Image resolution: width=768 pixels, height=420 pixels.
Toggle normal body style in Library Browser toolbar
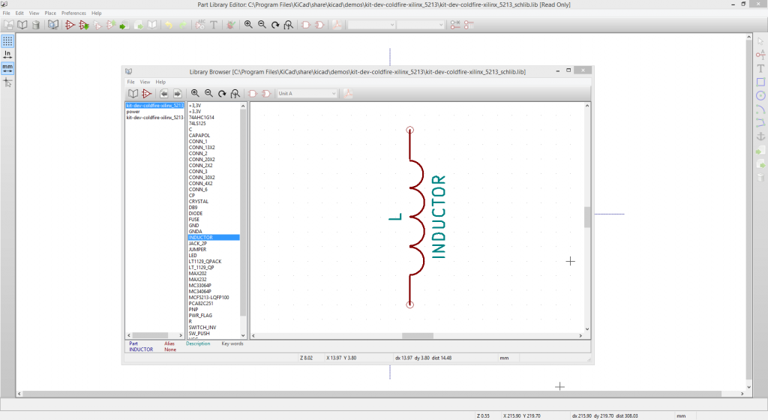click(253, 94)
